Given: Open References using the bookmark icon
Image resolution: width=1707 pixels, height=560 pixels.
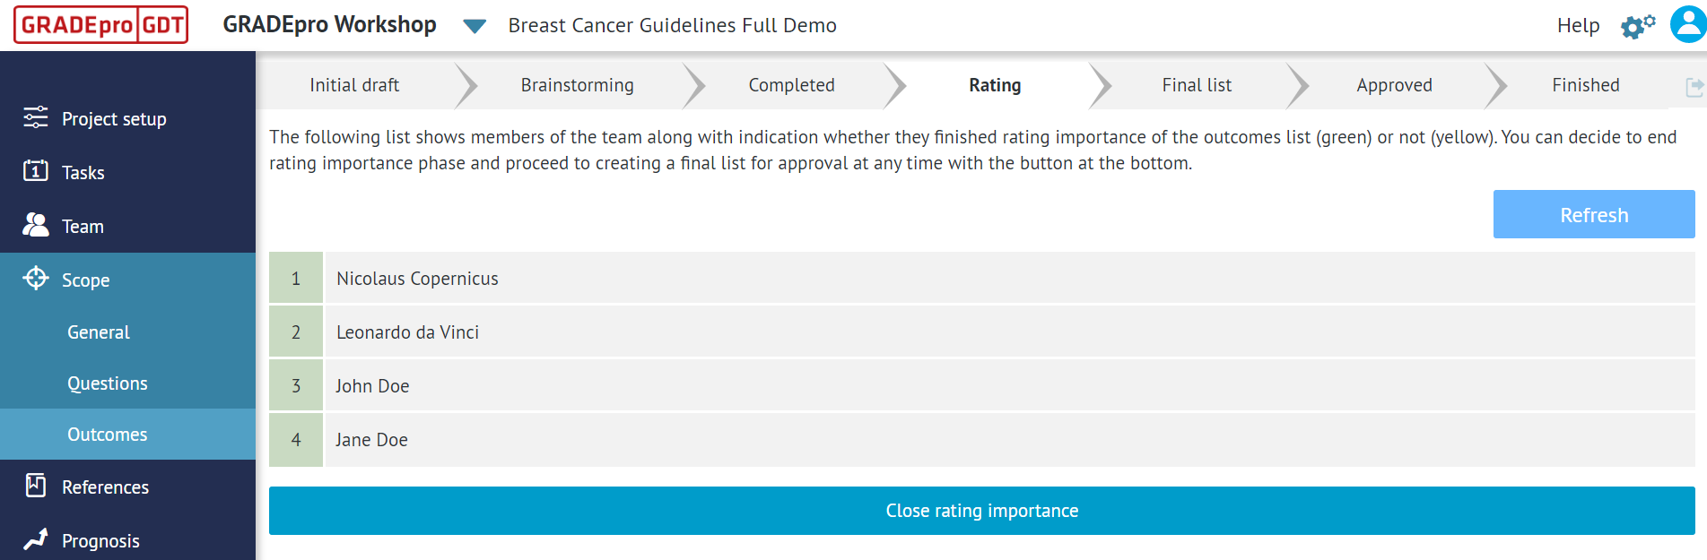Looking at the screenshot, I should click(36, 487).
